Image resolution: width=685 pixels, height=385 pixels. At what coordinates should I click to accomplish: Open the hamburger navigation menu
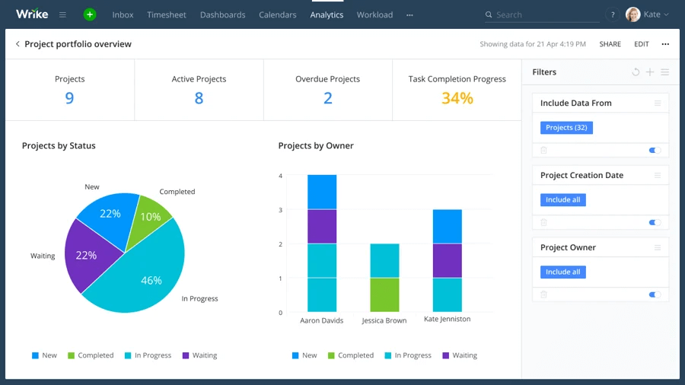point(62,14)
